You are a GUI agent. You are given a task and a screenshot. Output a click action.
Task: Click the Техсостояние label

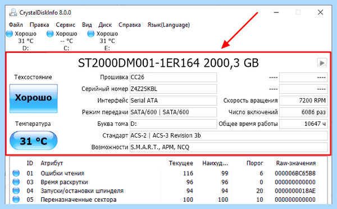point(33,77)
